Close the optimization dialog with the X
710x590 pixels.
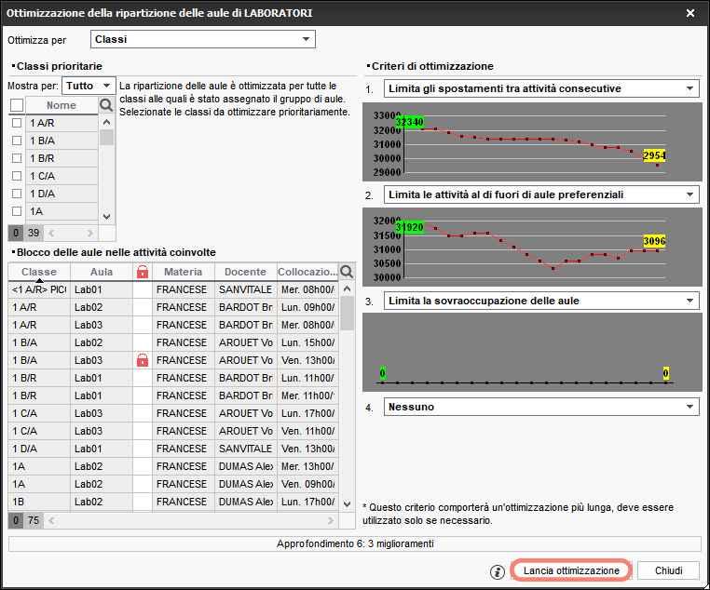(x=690, y=13)
